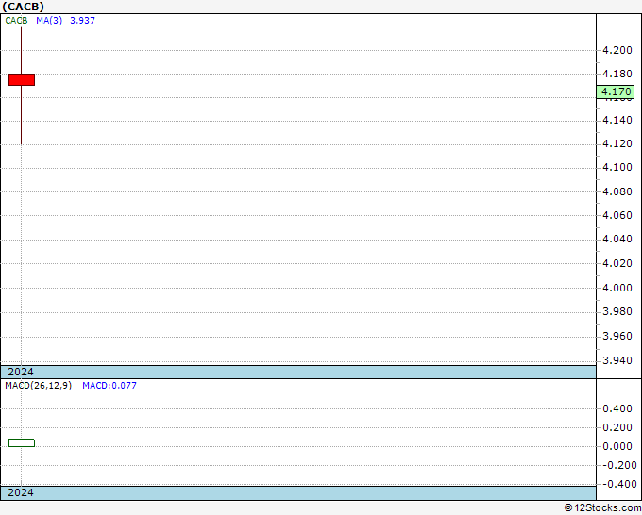Click the MACD(26,12,9) indicator label
642x515 pixels.
click(38, 386)
